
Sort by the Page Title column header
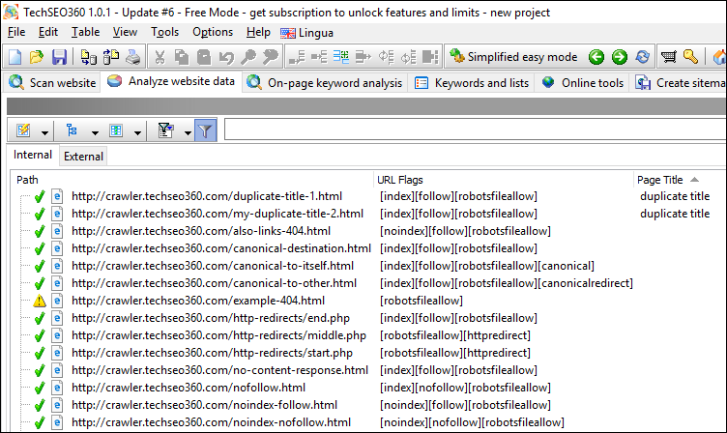click(661, 180)
